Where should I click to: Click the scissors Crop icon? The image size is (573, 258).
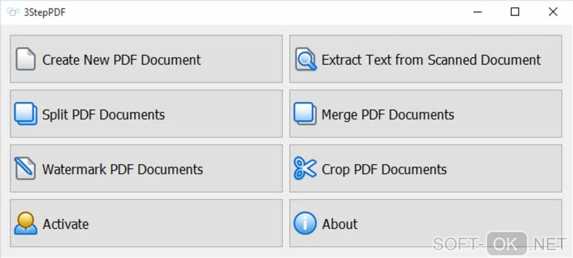coord(305,169)
